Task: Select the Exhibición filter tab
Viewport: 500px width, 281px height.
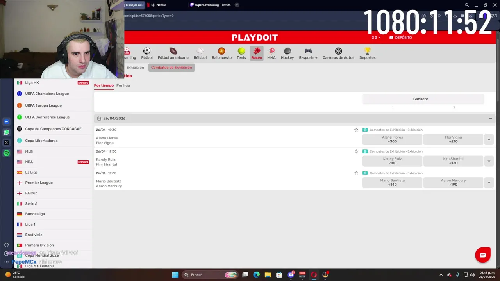Action: tap(135, 68)
